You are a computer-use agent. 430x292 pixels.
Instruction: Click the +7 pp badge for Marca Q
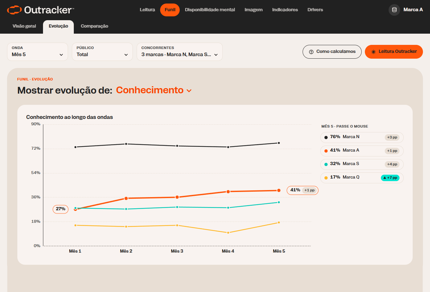tap(390, 178)
